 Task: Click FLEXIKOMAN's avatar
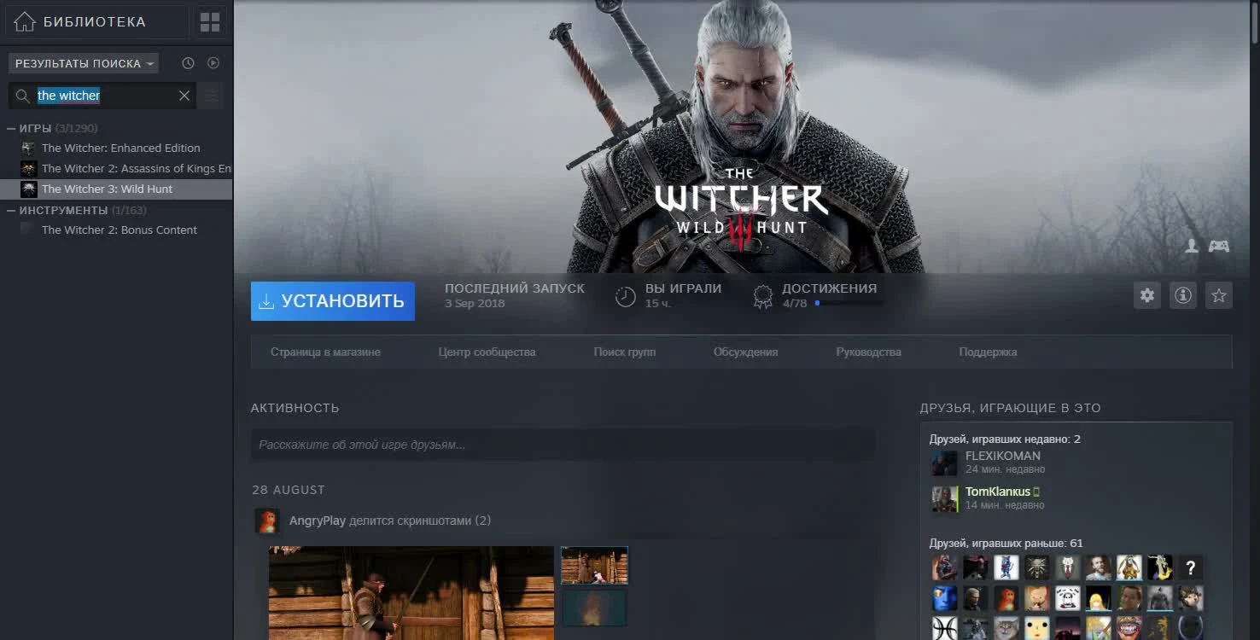(x=944, y=463)
